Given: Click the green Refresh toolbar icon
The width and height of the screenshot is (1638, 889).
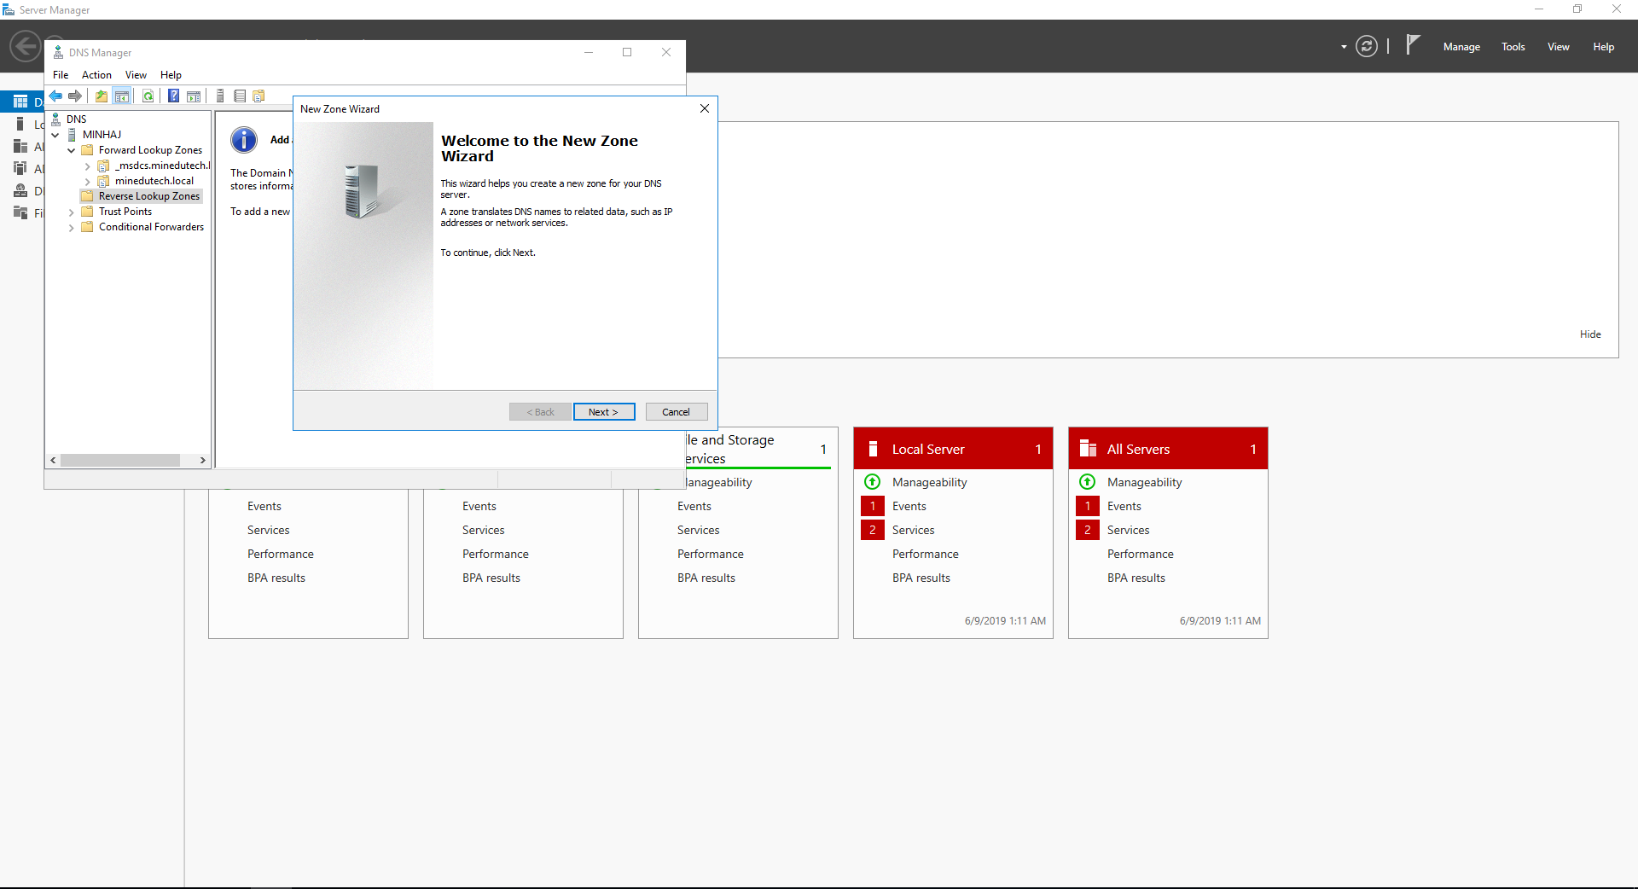Looking at the screenshot, I should (x=148, y=96).
